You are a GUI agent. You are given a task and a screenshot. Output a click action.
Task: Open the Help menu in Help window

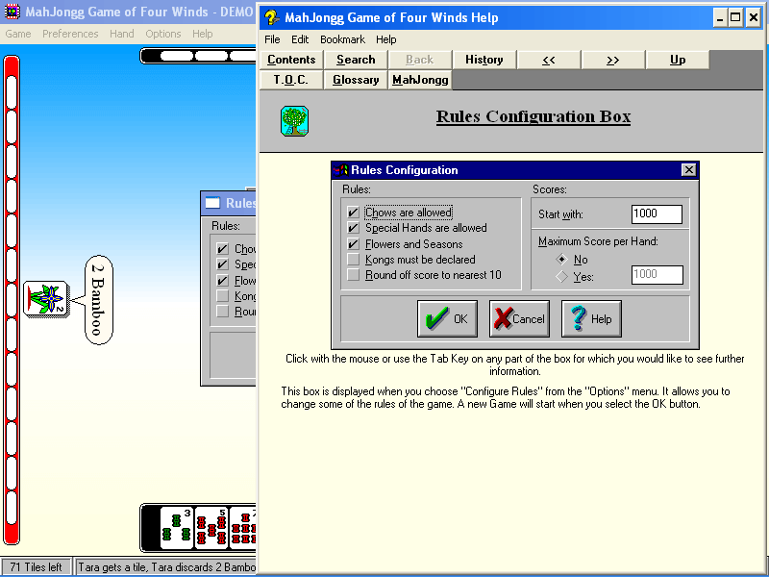pyautogui.click(x=386, y=39)
